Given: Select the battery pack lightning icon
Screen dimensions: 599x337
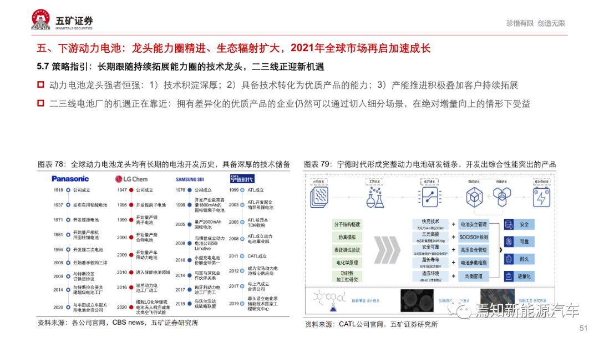Looking at the screenshot, I should 541,197.
